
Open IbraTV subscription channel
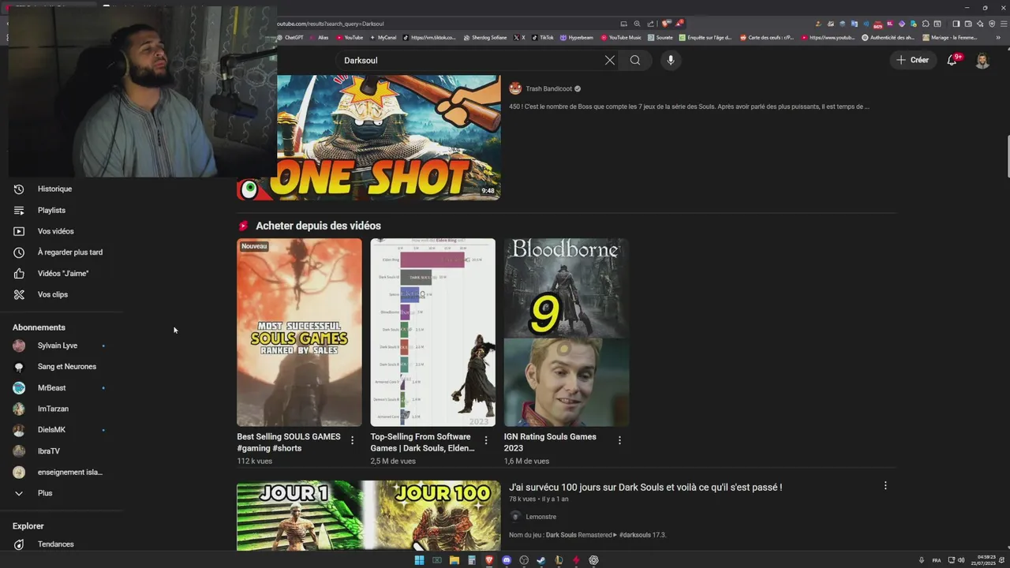(x=49, y=451)
